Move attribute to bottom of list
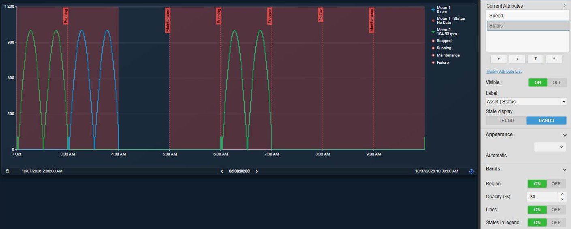The height and width of the screenshot is (229, 571). point(554,59)
